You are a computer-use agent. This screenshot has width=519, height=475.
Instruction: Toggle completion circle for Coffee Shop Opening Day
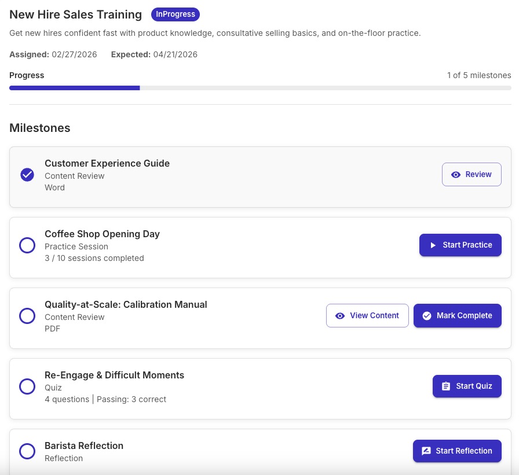pos(27,245)
